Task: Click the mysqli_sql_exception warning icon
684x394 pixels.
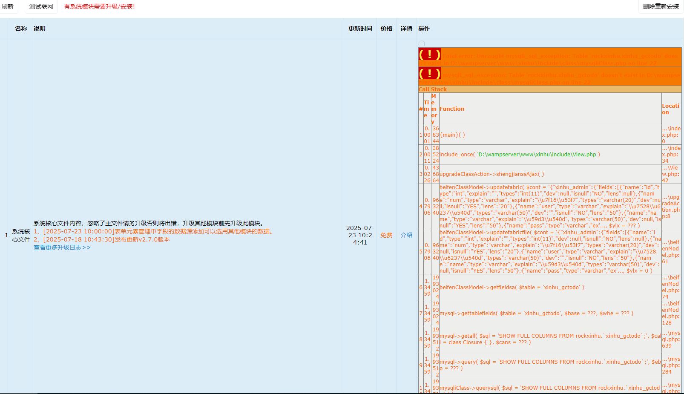Action: click(x=429, y=74)
